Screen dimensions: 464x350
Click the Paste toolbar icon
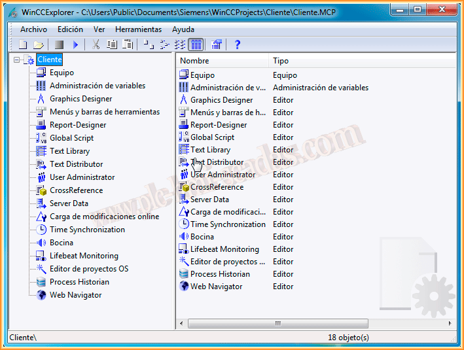(x=128, y=44)
